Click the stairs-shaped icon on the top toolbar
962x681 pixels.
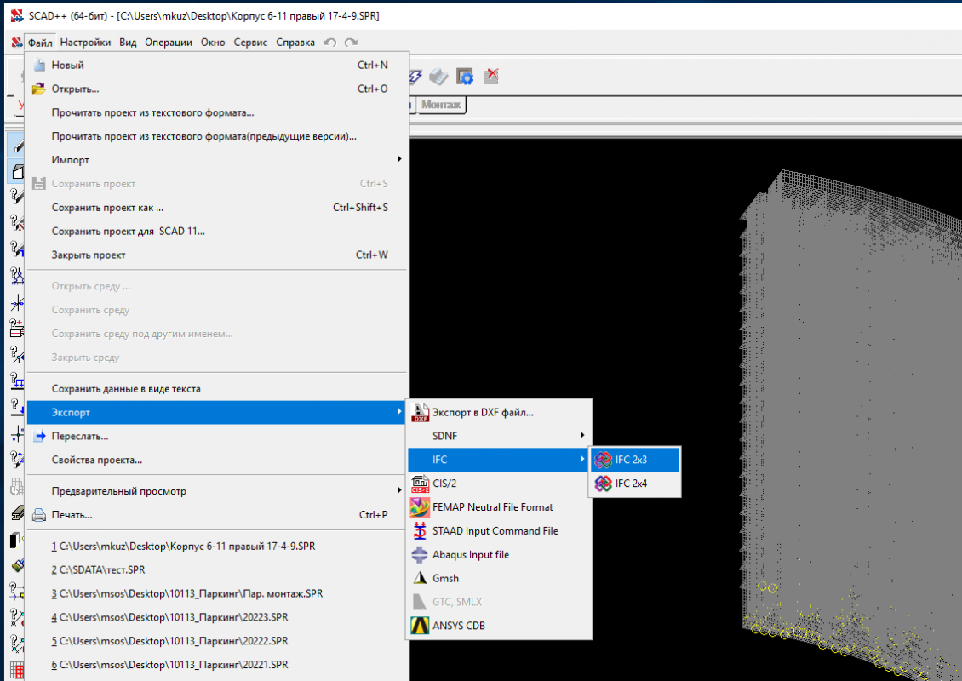(x=438, y=76)
